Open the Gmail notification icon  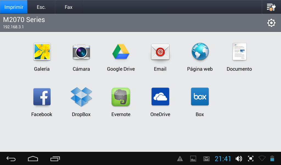point(206,159)
